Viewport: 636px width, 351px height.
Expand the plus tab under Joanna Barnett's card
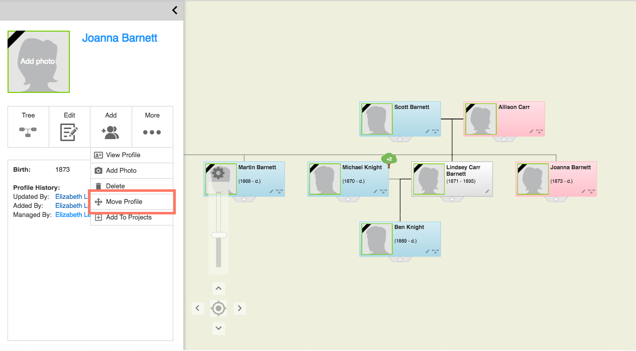pos(556,199)
